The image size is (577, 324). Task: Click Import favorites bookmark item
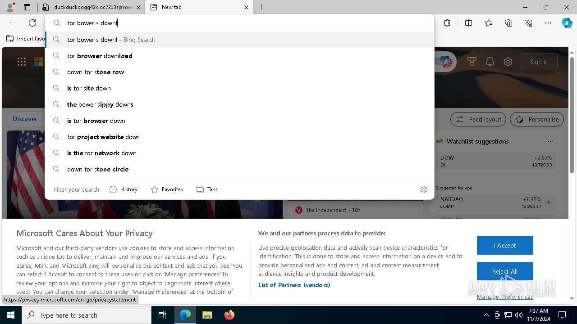pos(25,39)
